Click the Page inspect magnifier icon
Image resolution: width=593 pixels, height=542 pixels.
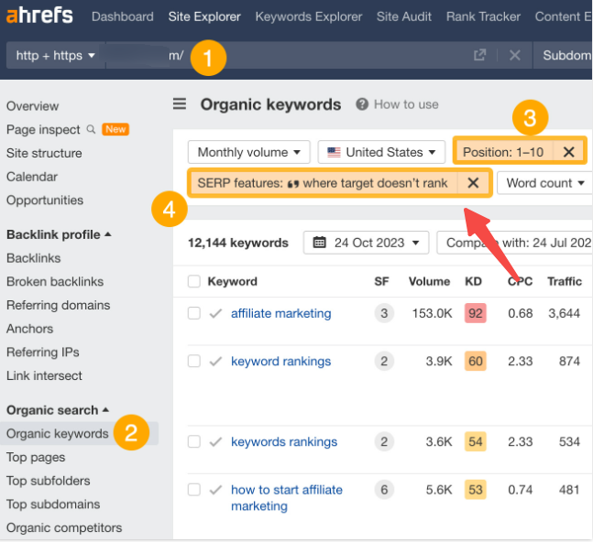91,130
